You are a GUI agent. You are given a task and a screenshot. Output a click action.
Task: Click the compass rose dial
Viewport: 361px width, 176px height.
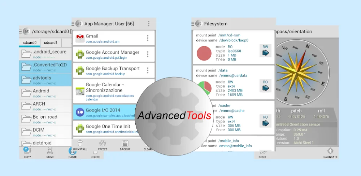click(302, 72)
